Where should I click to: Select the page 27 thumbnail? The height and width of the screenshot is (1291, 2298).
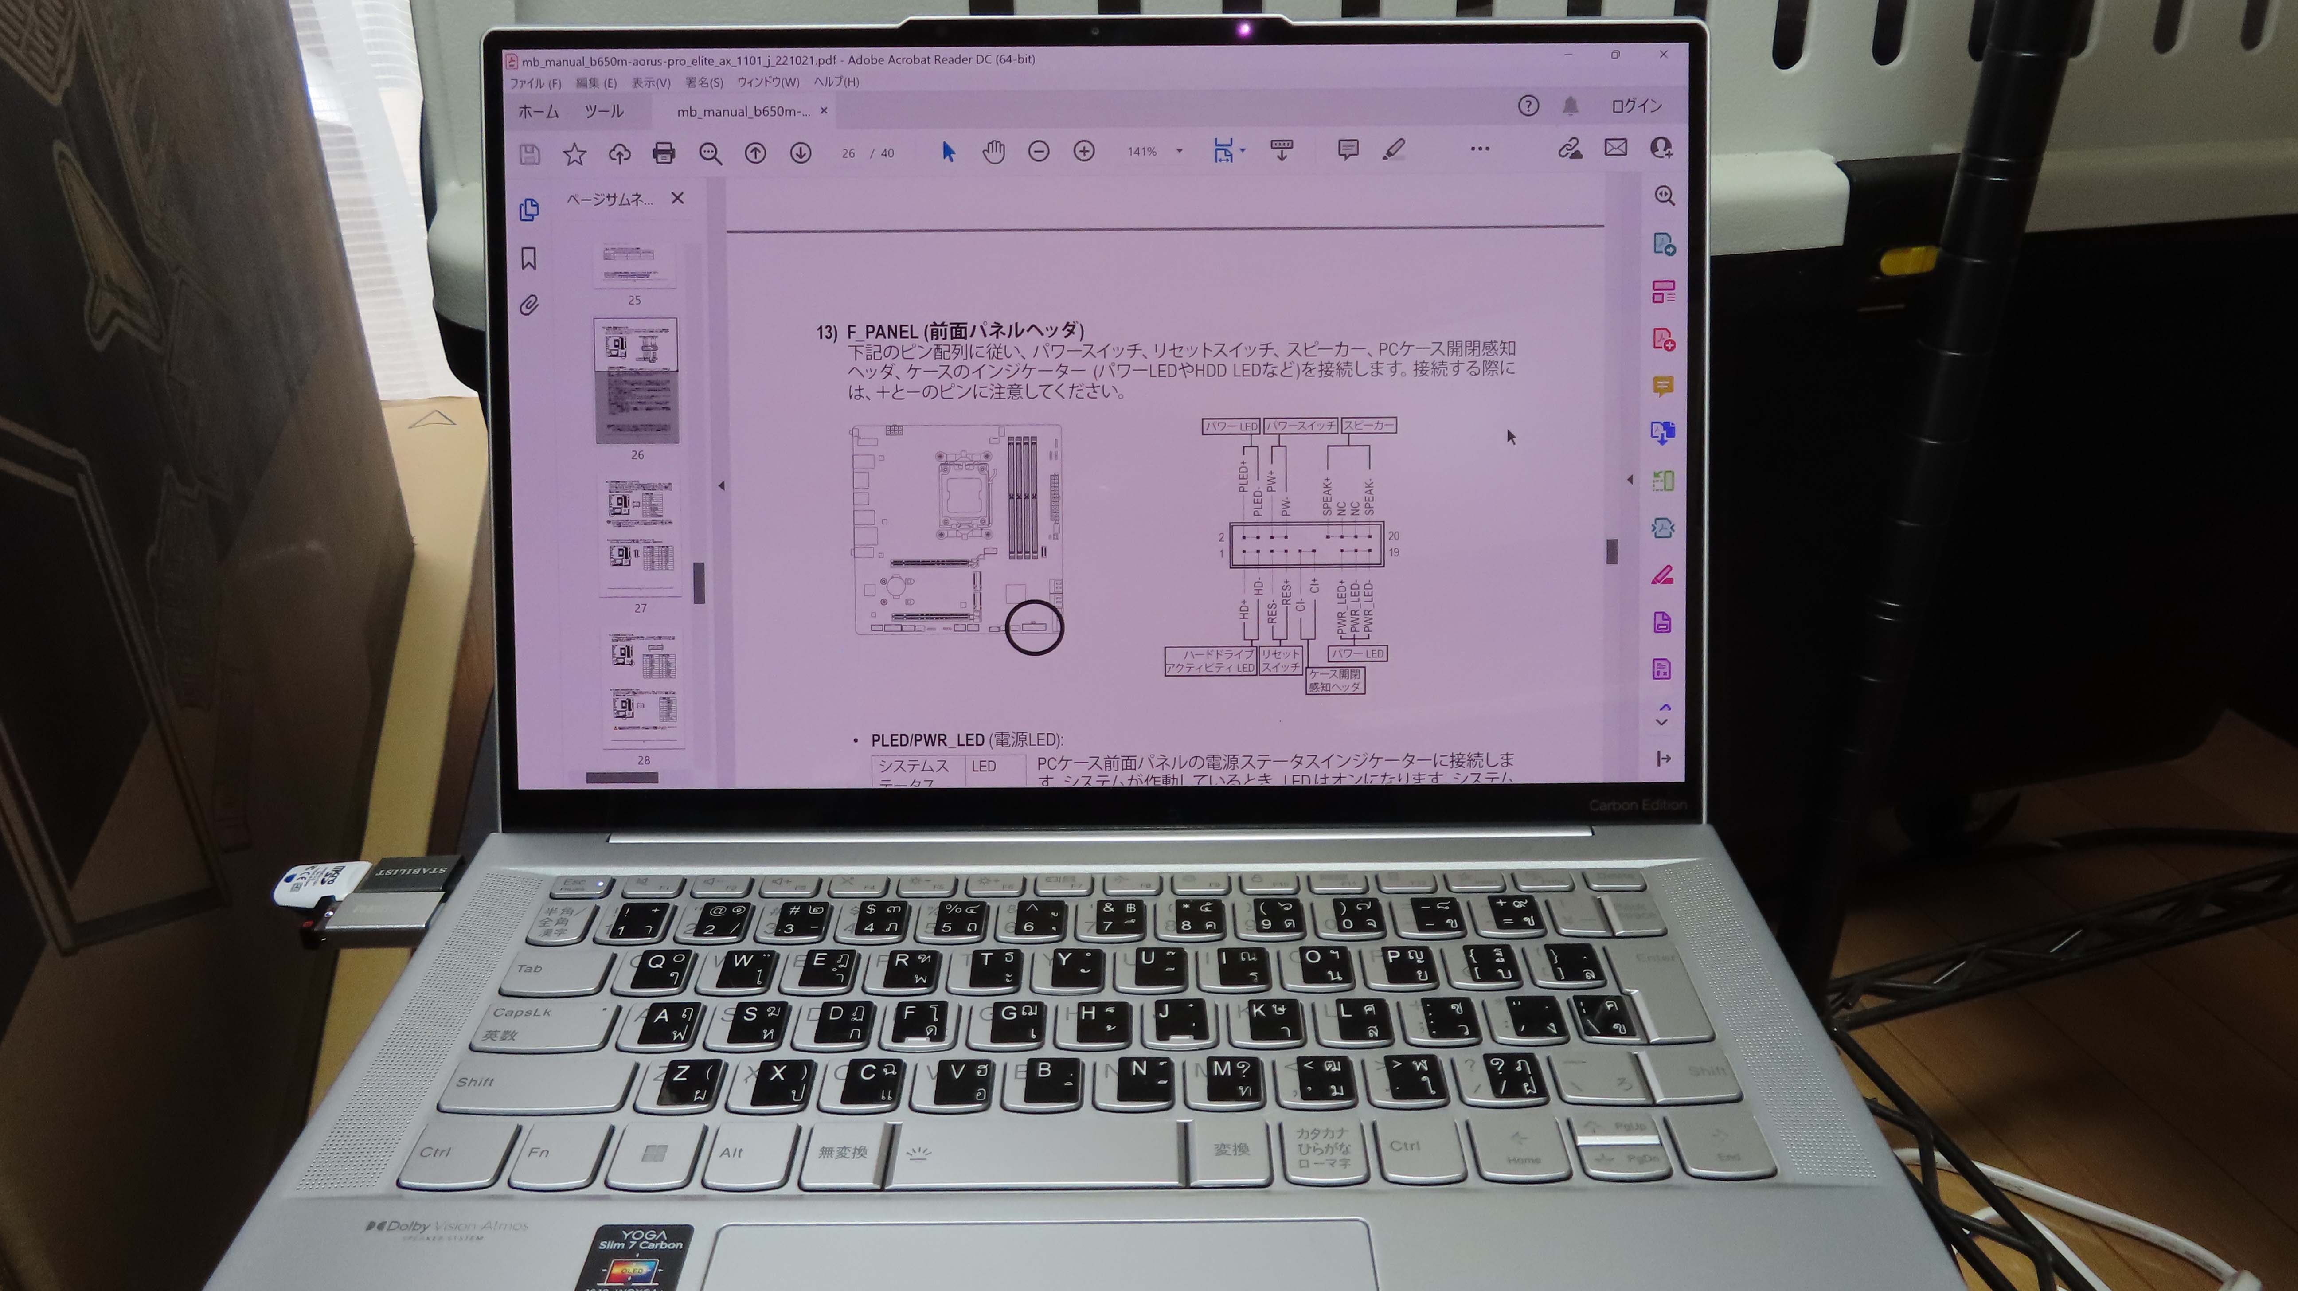click(x=640, y=535)
